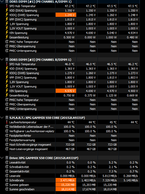Collapse the S.M.A.R.T.: XPG GAMMIX S50 CORE group

pyautogui.click(x=2, y=118)
